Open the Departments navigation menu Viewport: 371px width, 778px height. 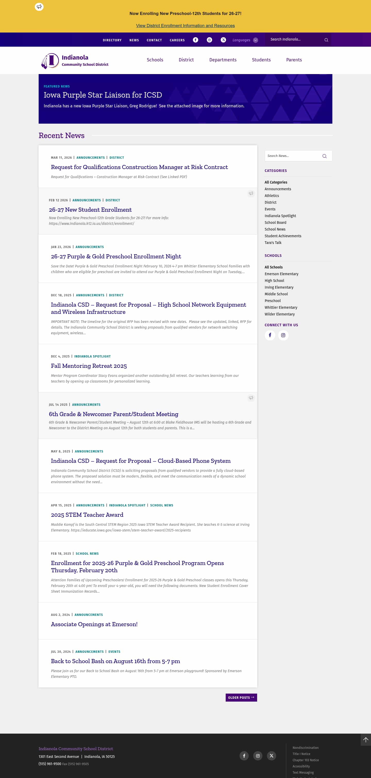pyautogui.click(x=223, y=60)
